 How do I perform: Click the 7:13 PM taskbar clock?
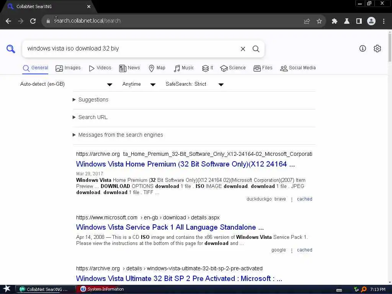[x=377, y=289]
